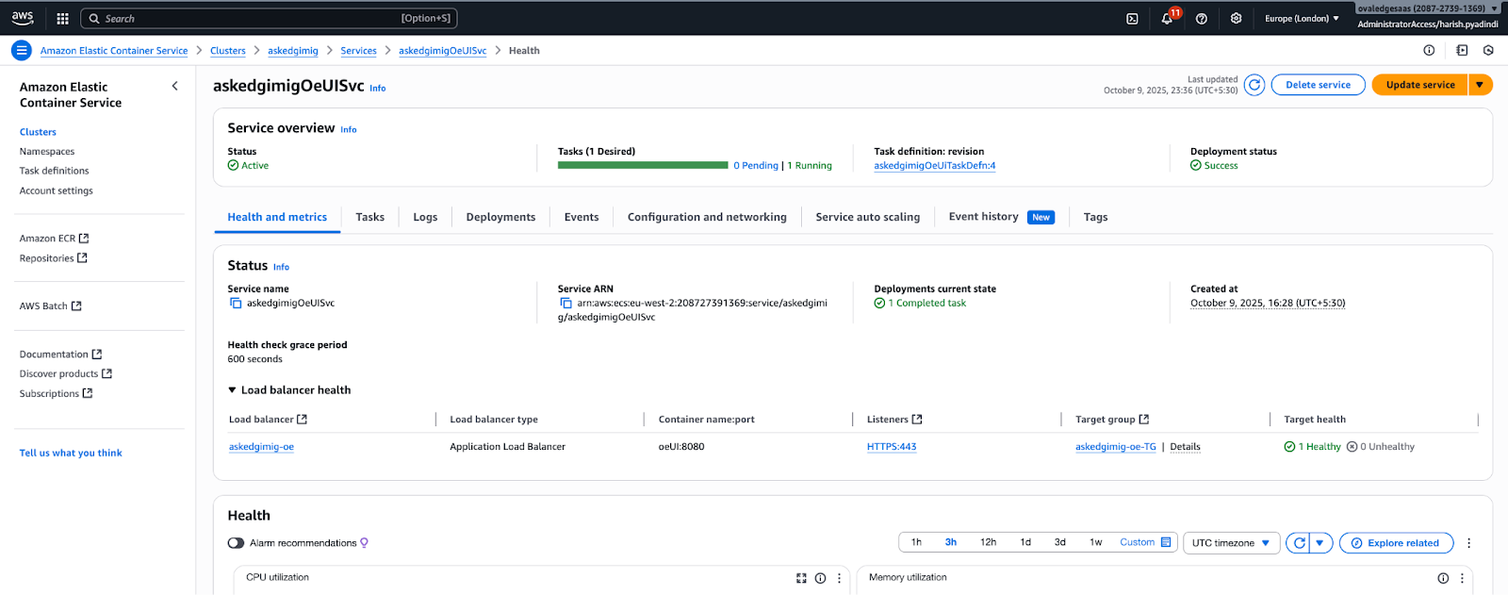This screenshot has height=595, width=1508.
Task: Click the Update service button
Action: [1420, 85]
